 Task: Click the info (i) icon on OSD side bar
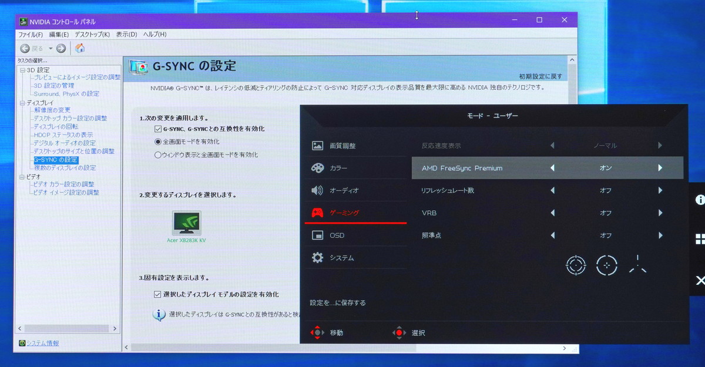[700, 200]
